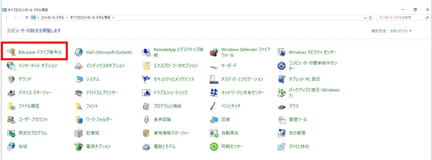This screenshot has height=160, width=432.
Task: Open the バックアップと復元 (Windows 7) icon
Action: click(x=282, y=92)
